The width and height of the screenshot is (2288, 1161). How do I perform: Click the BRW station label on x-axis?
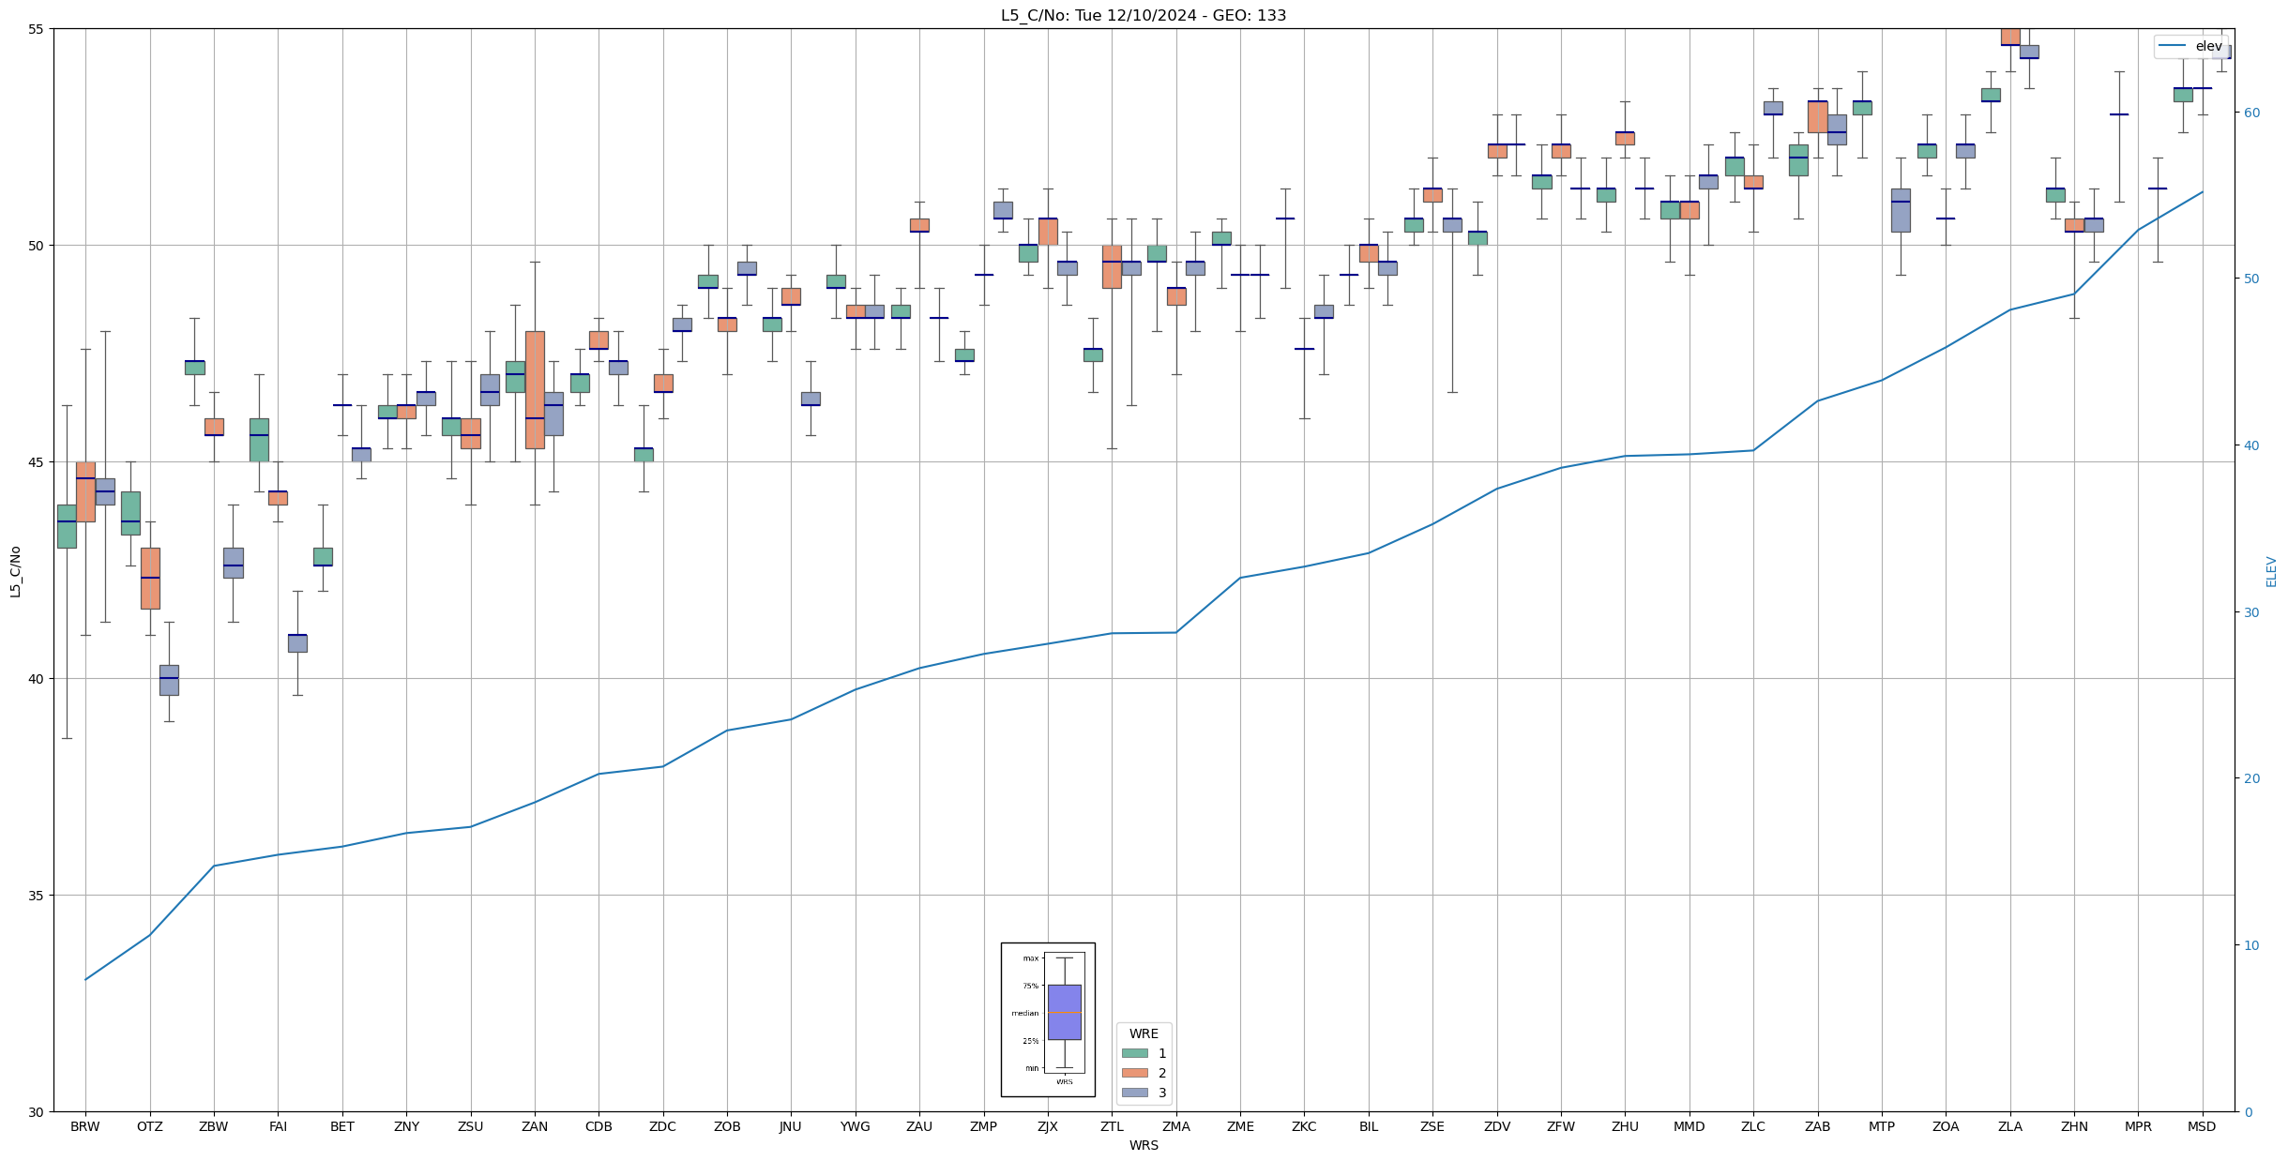(85, 1126)
